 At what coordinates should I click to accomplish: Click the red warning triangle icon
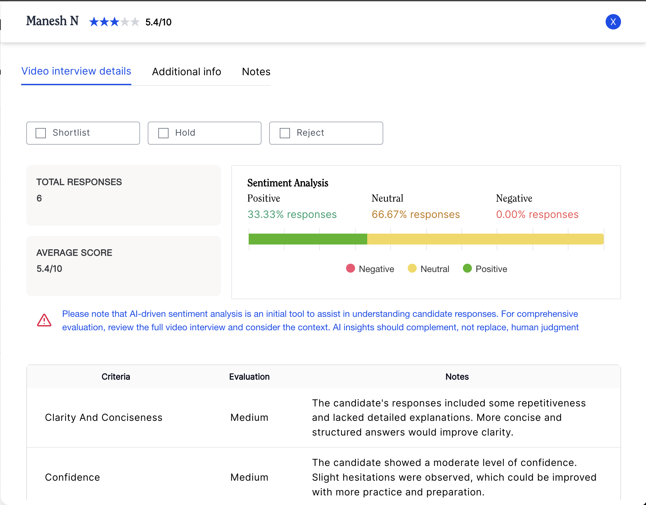44,320
